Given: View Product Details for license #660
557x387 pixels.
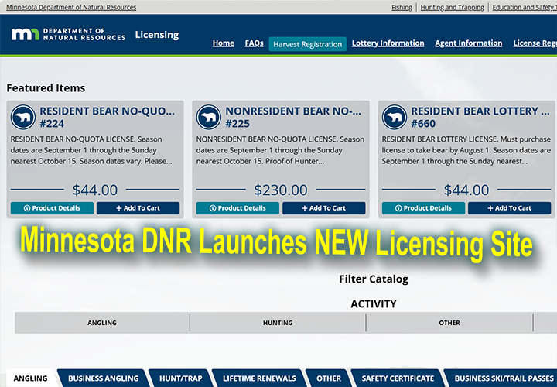Looking at the screenshot, I should pyautogui.click(x=423, y=208).
